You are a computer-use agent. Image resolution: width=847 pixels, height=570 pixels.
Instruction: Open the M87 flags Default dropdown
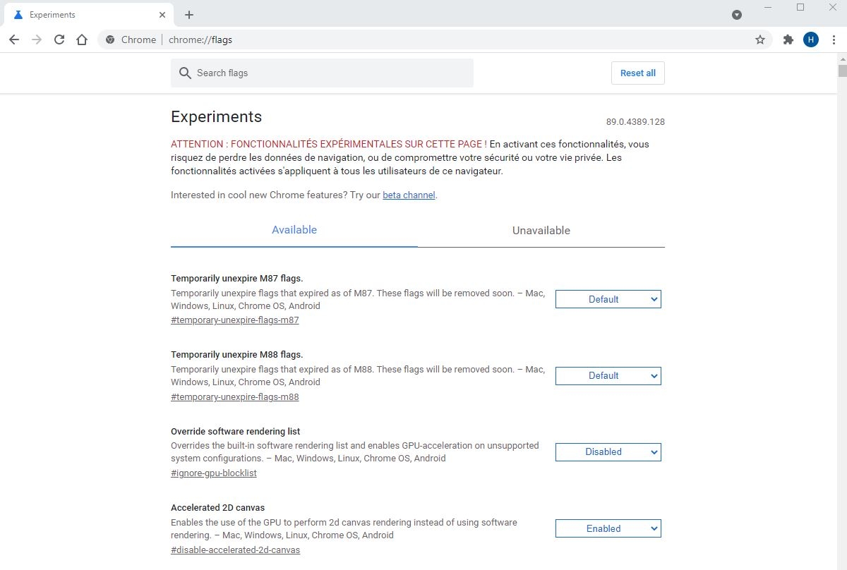pos(608,299)
